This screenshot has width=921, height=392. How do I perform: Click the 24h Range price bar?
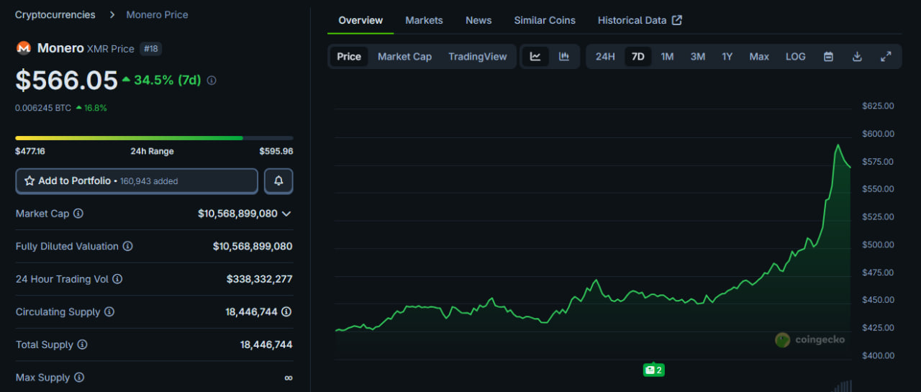coord(154,137)
